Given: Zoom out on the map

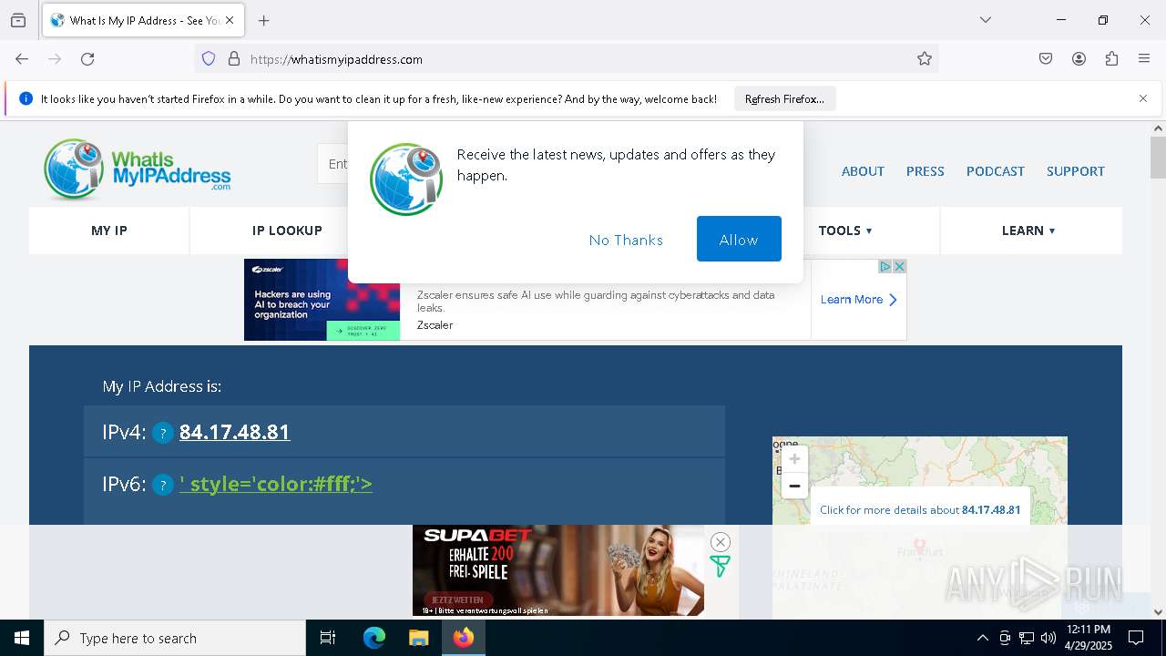Looking at the screenshot, I should (794, 486).
